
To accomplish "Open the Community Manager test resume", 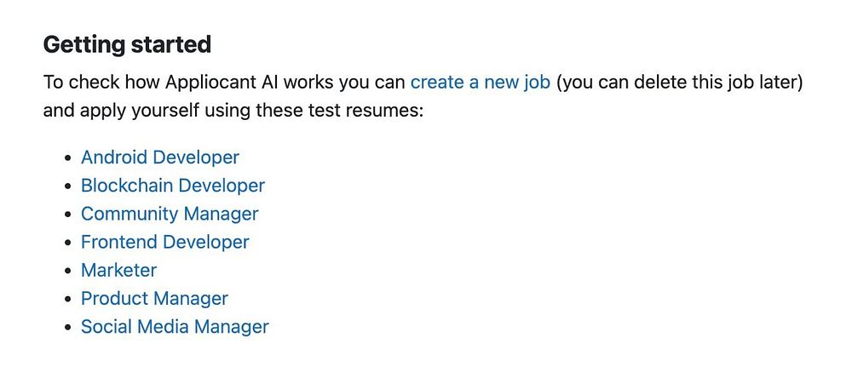I will coord(170,214).
